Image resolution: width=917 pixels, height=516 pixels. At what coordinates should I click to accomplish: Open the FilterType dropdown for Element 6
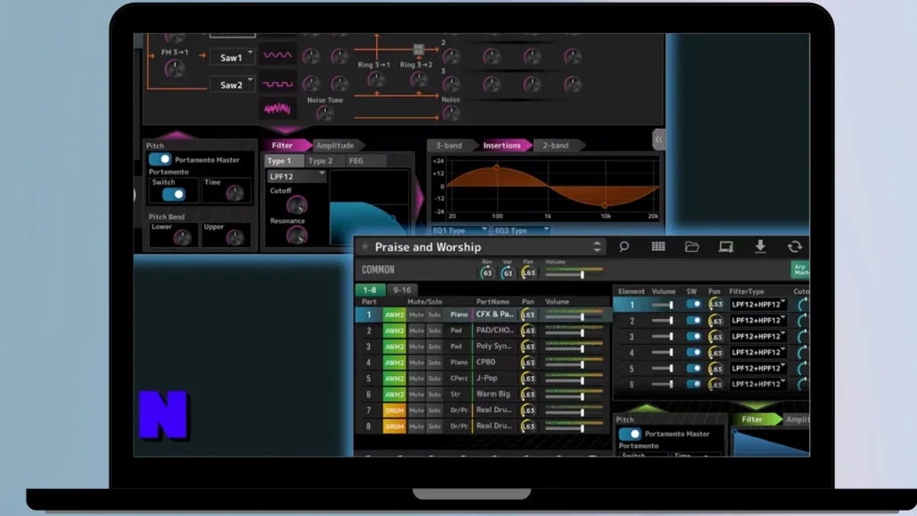[x=758, y=384]
